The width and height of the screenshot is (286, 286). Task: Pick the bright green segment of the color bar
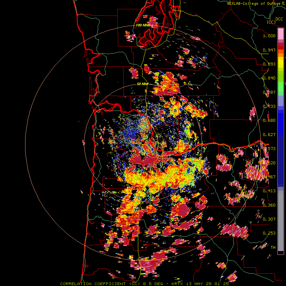[x=281, y=87]
